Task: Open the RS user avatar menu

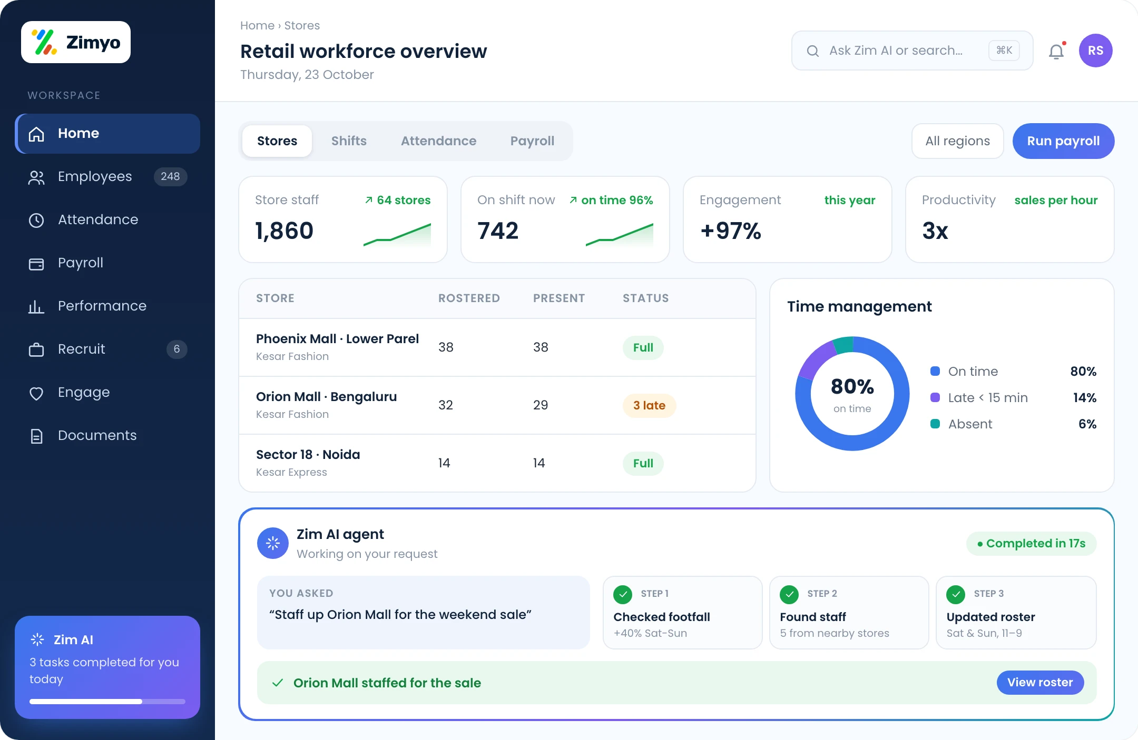Action: [x=1096, y=51]
